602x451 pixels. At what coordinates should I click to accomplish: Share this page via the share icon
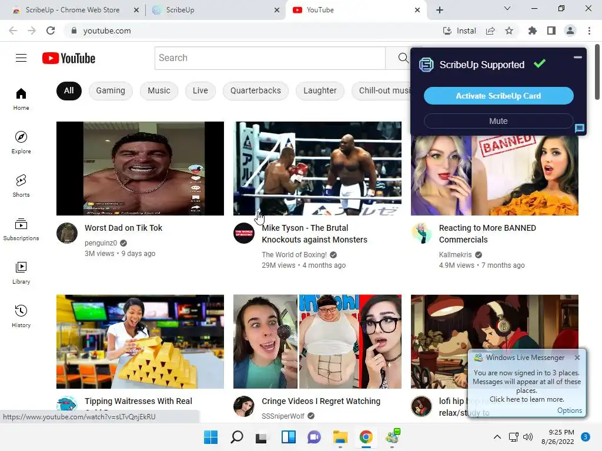coord(490,31)
